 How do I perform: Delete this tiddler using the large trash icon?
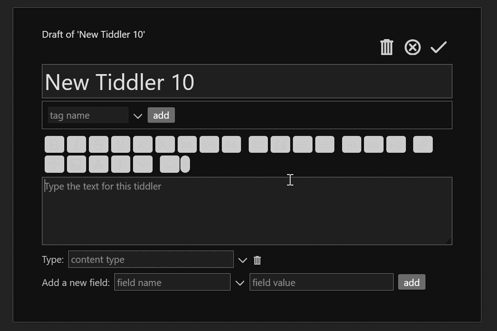pos(387,47)
